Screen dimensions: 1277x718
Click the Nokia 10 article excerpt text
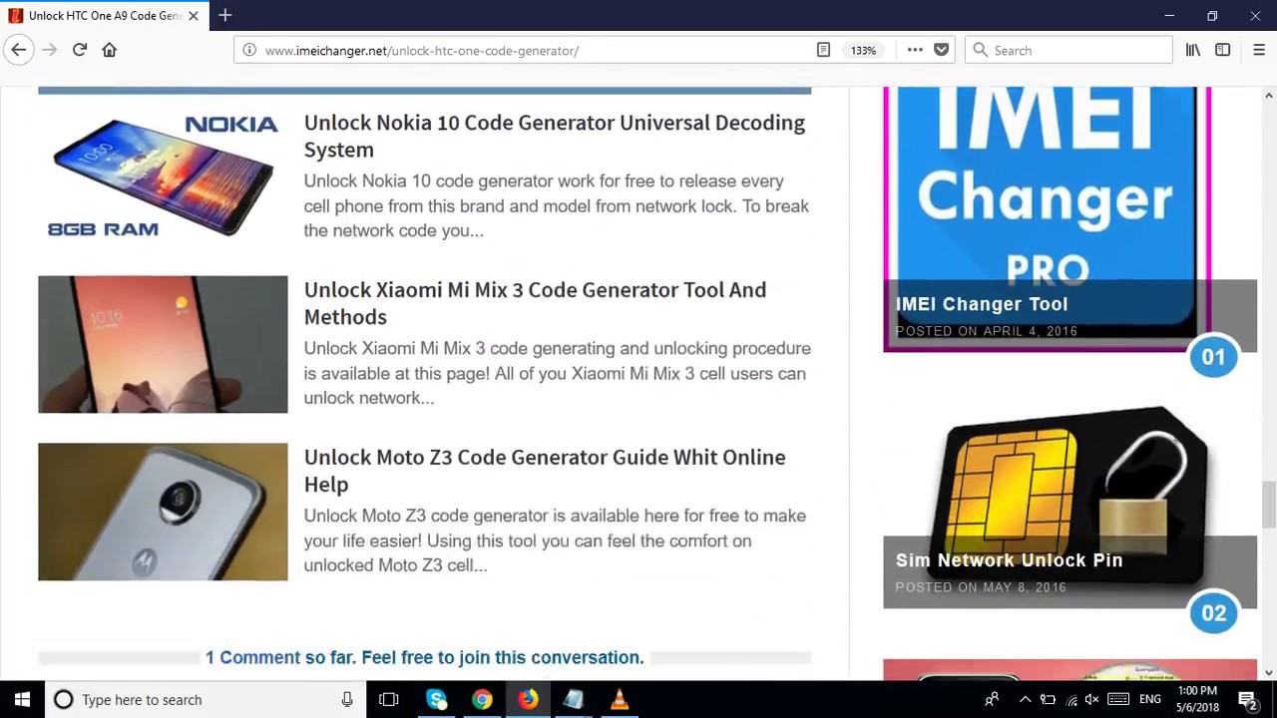[556, 205]
